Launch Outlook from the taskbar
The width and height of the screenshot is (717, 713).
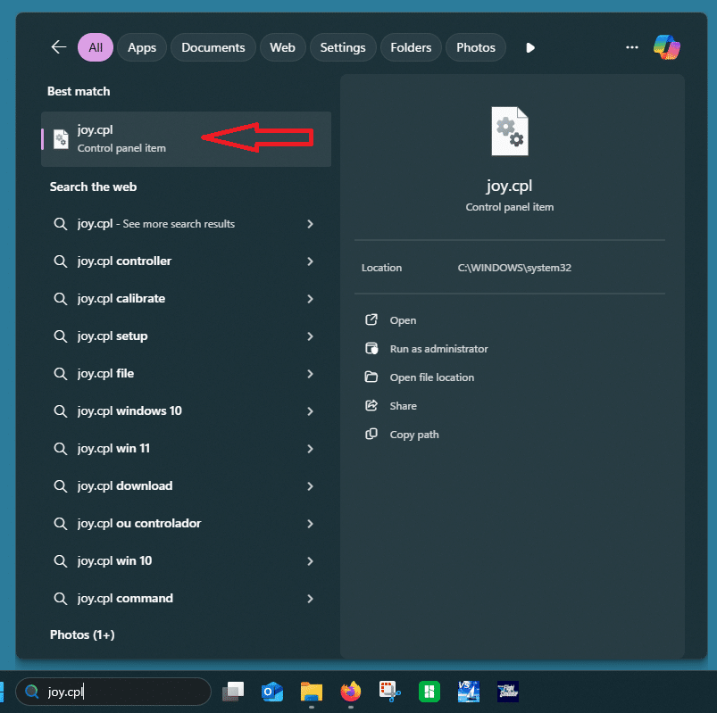(272, 691)
